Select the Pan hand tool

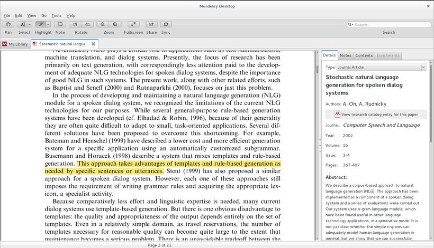(x=8, y=24)
